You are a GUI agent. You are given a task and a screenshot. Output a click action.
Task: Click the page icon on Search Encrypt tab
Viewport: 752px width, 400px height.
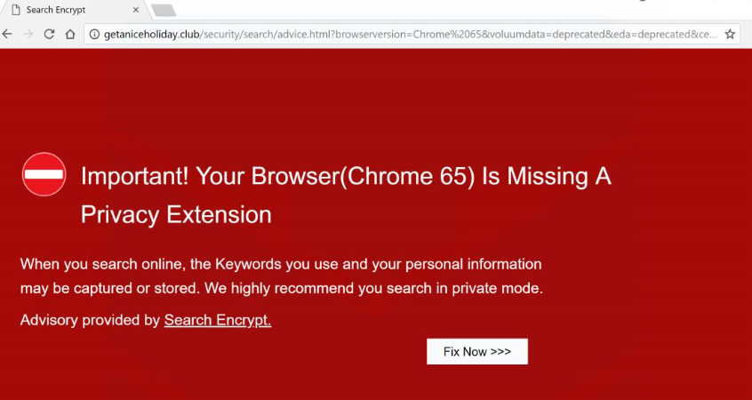click(x=15, y=10)
